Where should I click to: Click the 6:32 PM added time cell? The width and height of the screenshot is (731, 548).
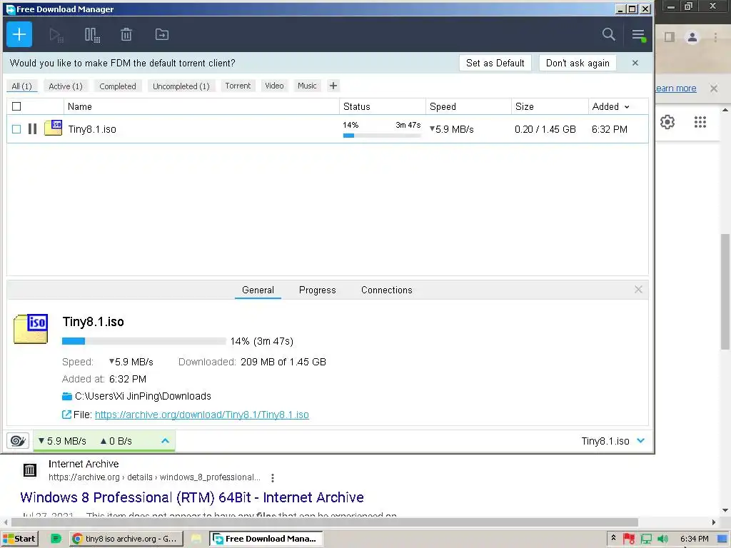[x=610, y=130]
